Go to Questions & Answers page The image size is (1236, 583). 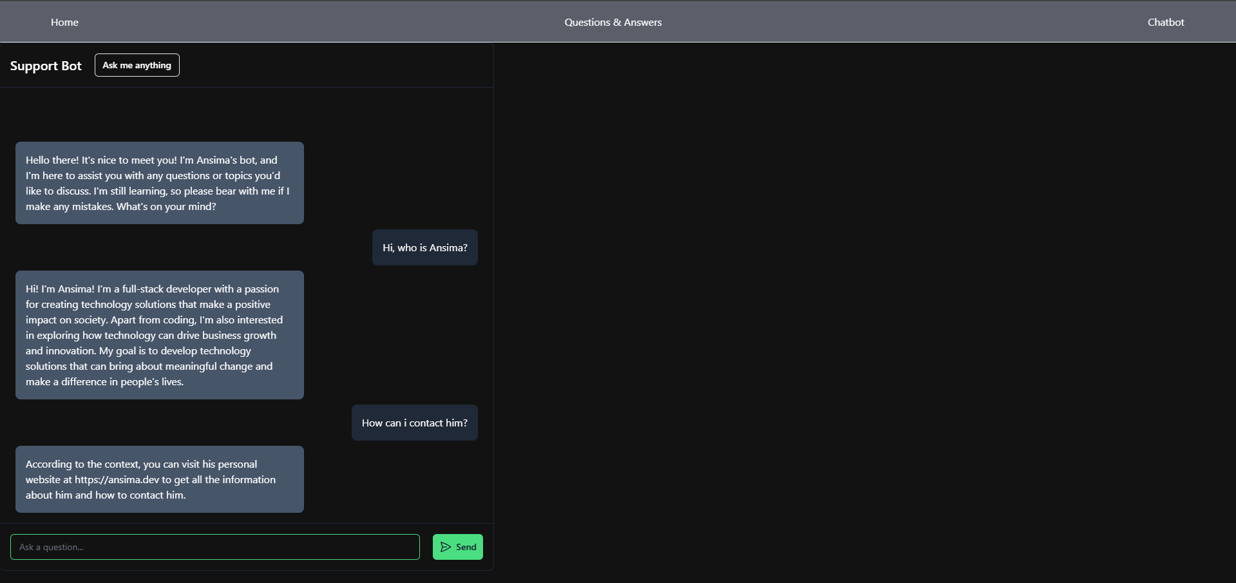[613, 22]
